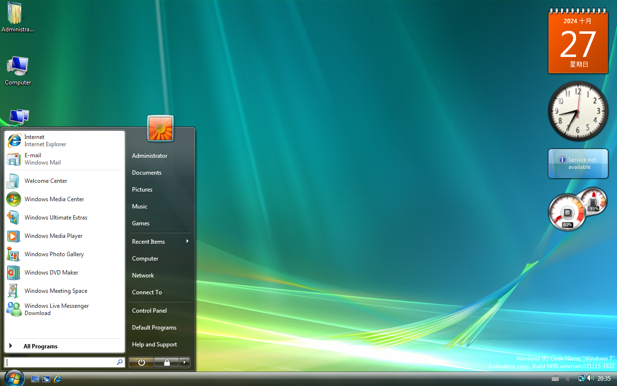
Task: Click the volume speaker tray icon
Action: coord(590,378)
